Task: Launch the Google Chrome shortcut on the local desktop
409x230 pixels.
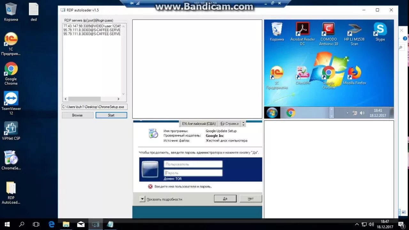Action: click(11, 73)
